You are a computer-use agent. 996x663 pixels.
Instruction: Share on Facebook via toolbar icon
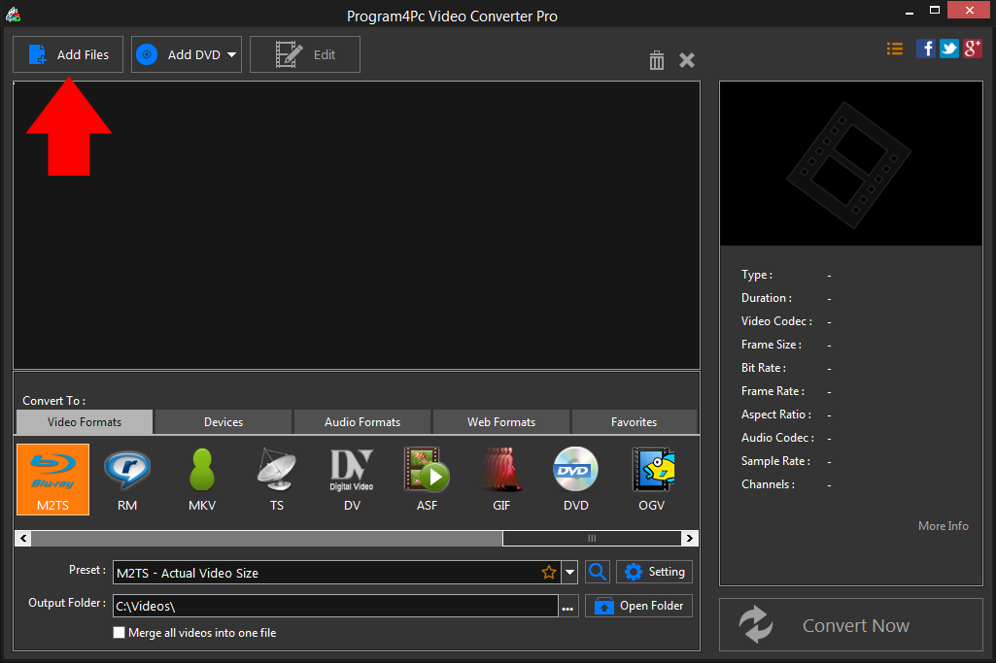pyautogui.click(x=925, y=48)
